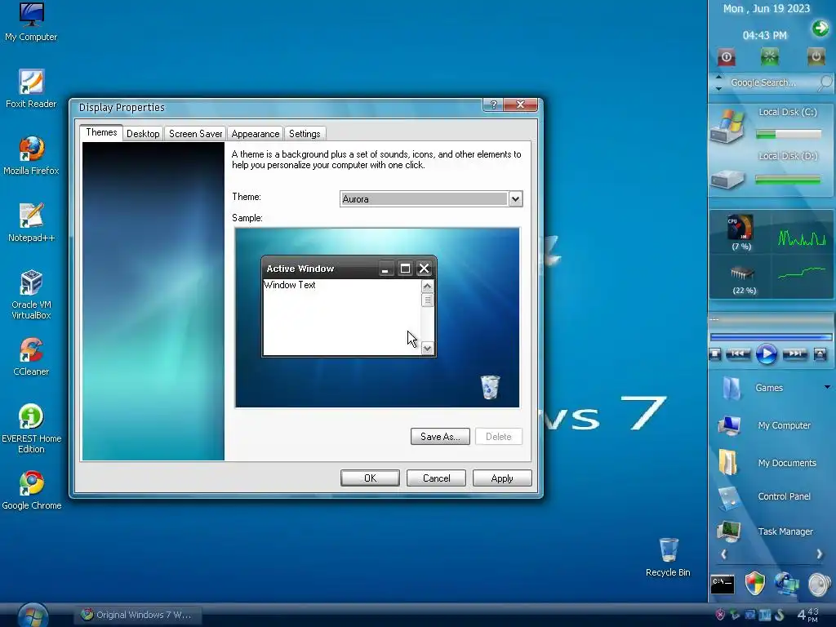Click the green arrow icon in sidebar

coord(820,28)
